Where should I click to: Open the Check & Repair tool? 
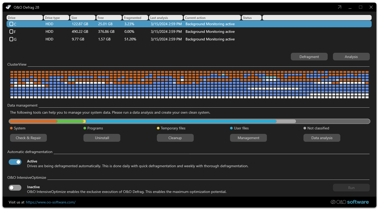pyautogui.click(x=28, y=138)
